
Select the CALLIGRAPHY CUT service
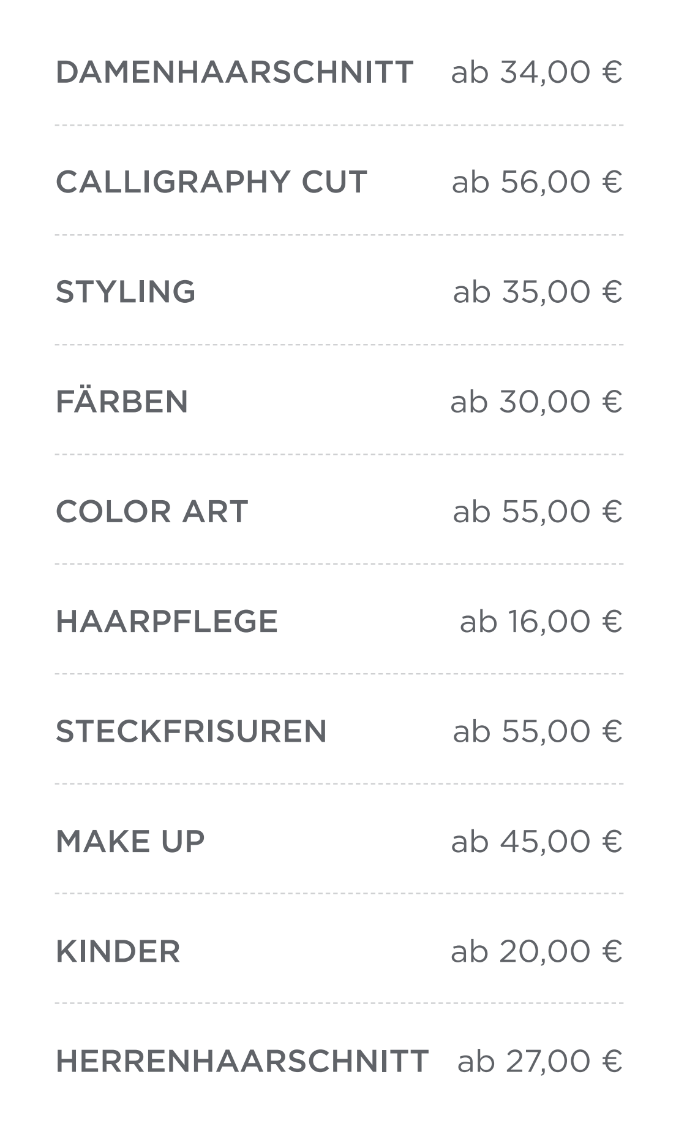tap(211, 182)
